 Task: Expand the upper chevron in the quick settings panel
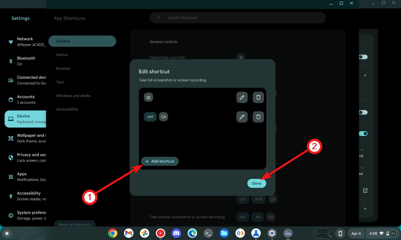click(x=365, y=75)
